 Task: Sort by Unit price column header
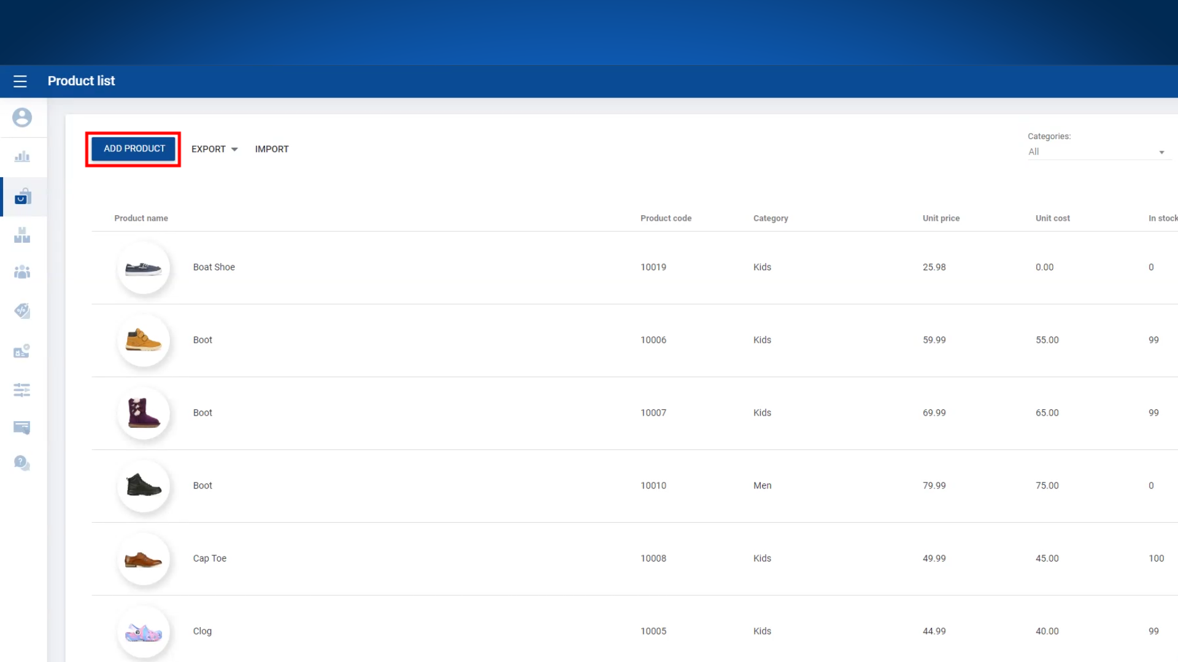[941, 218]
